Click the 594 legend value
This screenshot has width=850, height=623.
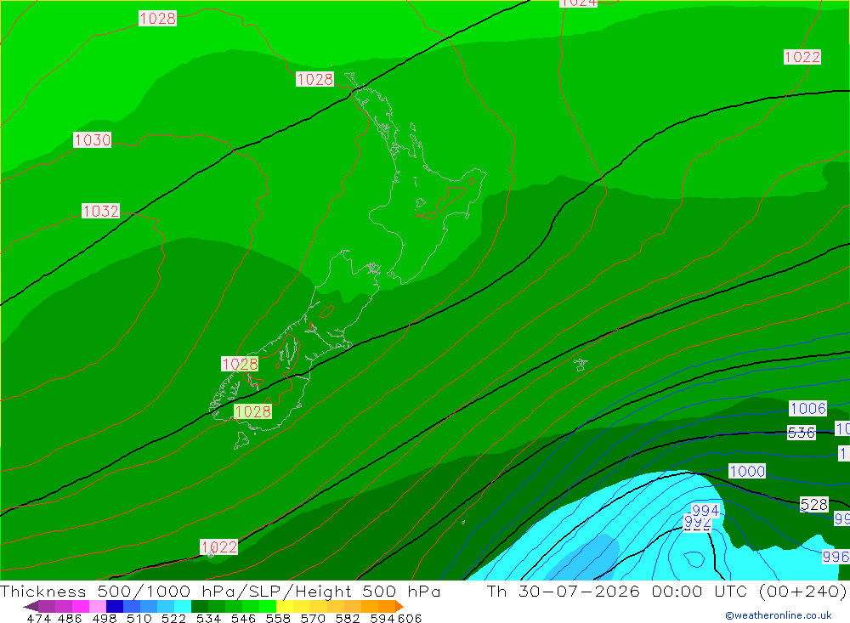point(382,618)
